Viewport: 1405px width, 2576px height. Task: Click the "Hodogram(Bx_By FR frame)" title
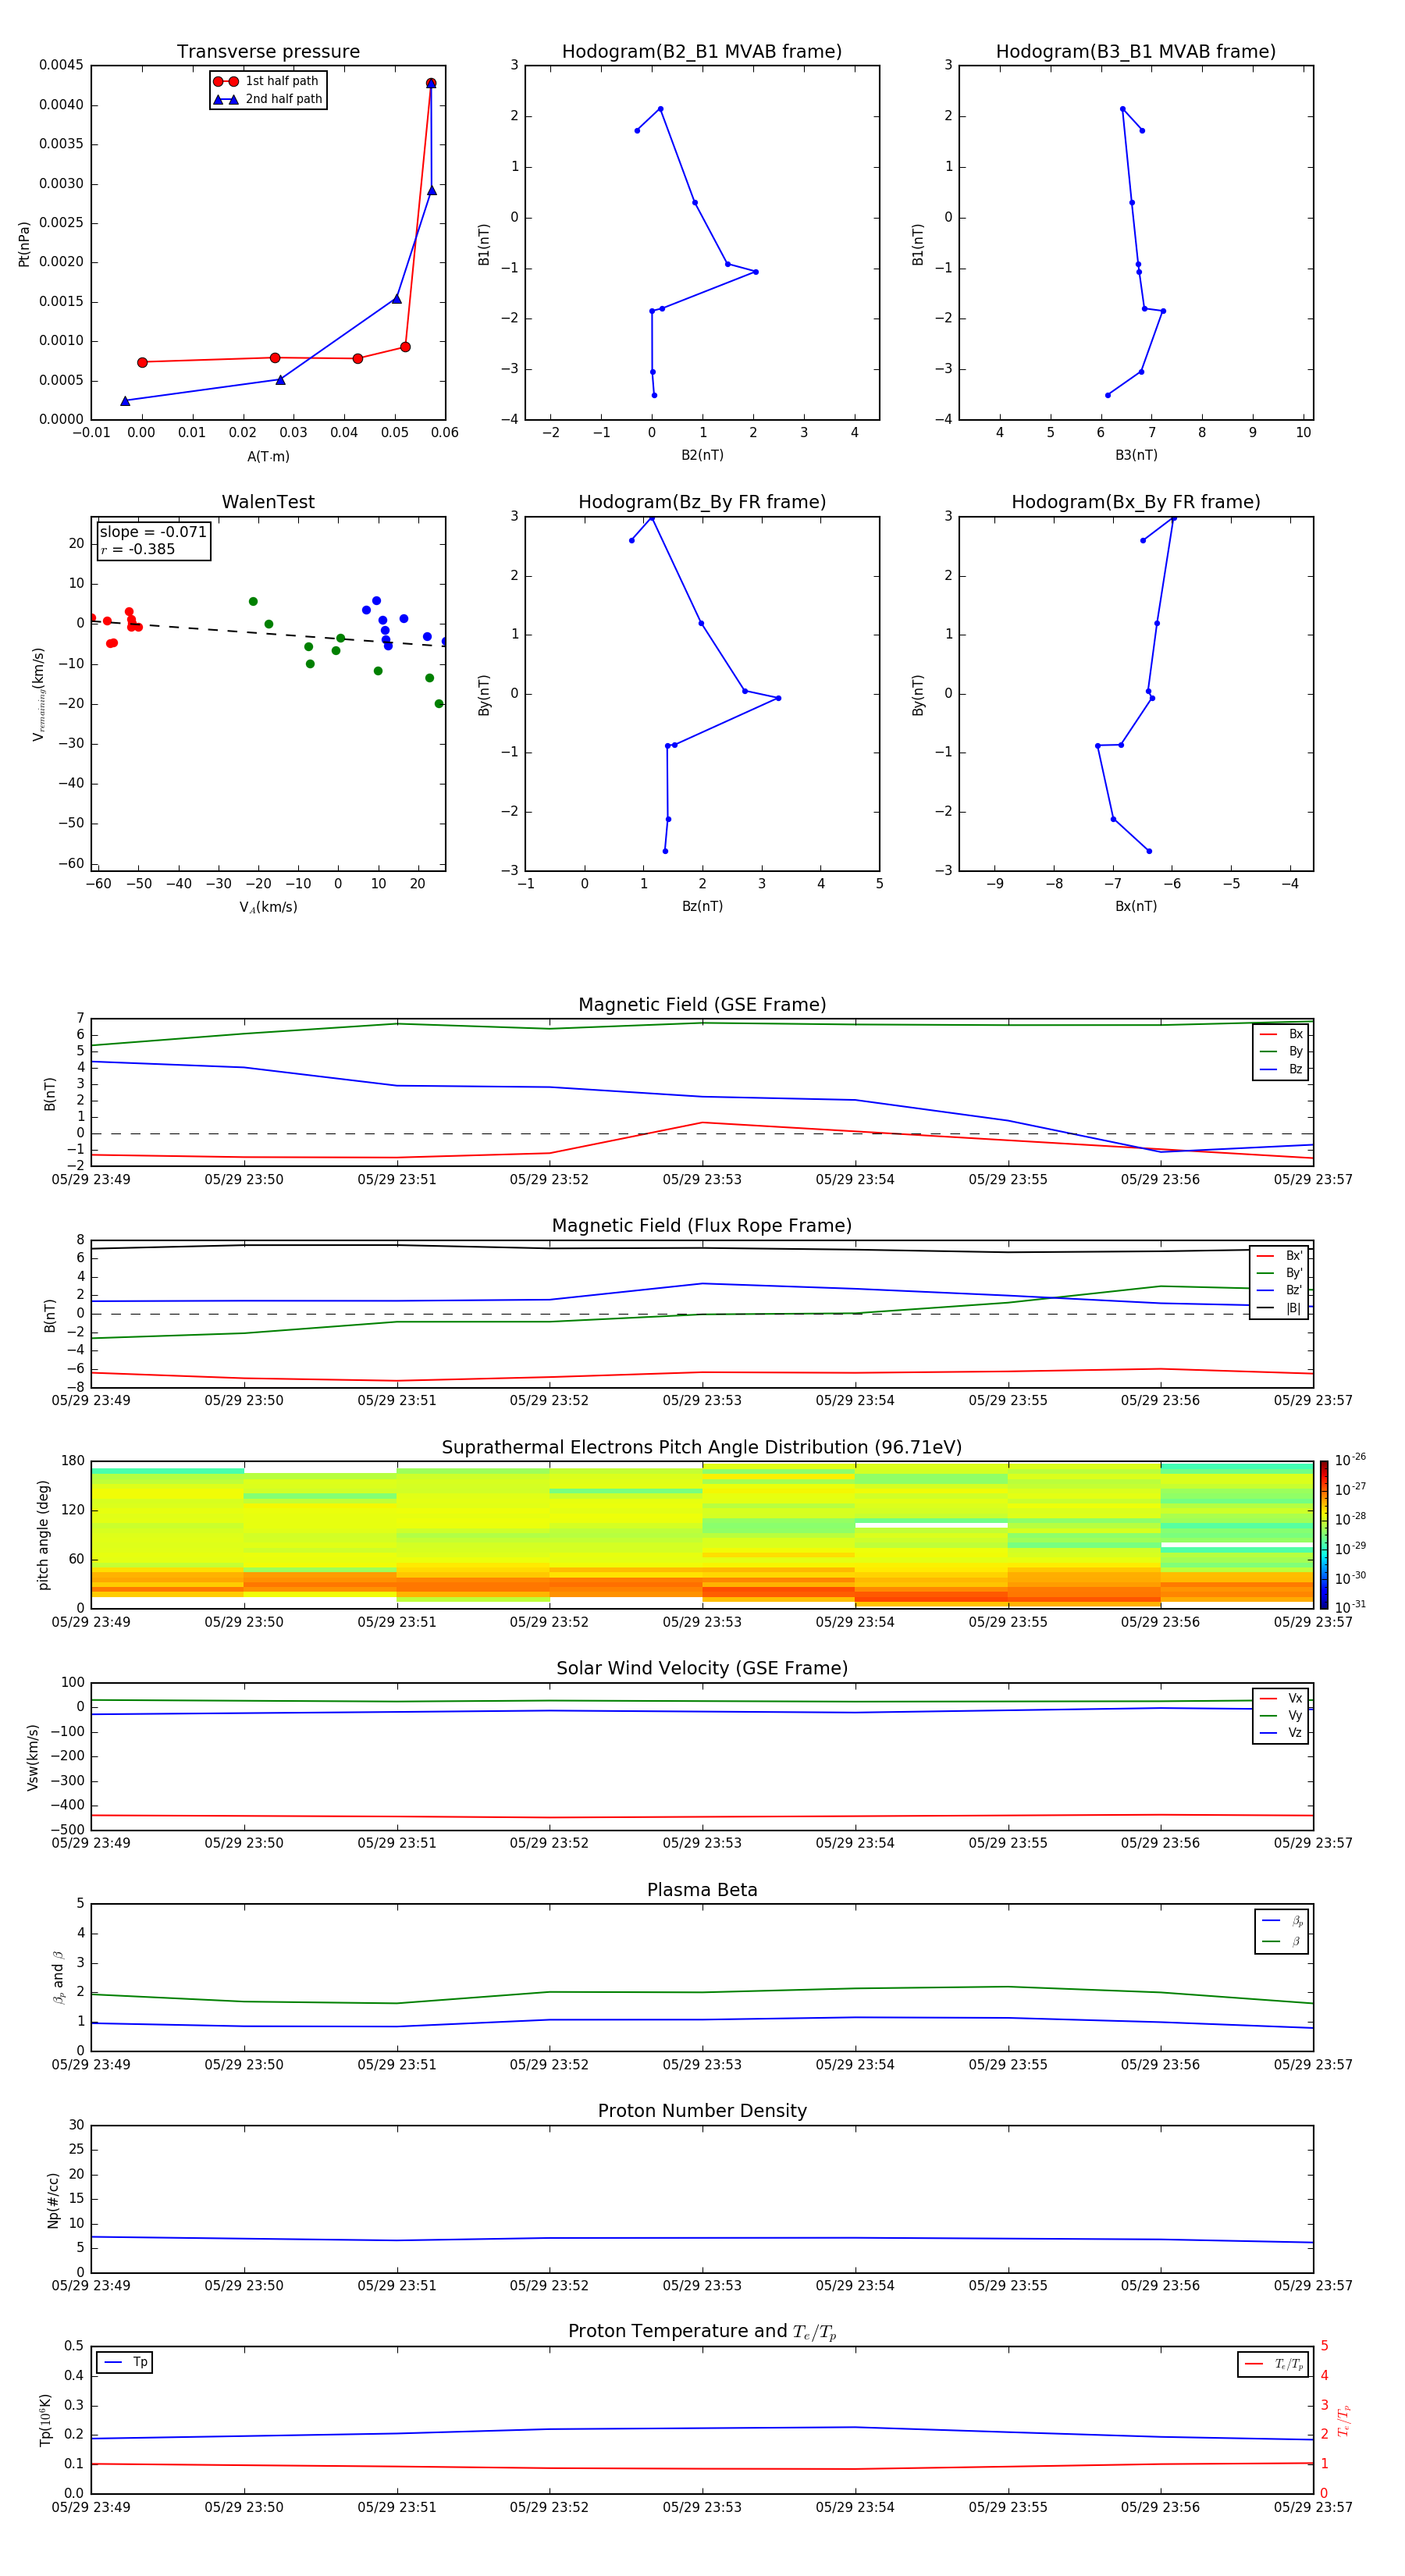point(1136,502)
